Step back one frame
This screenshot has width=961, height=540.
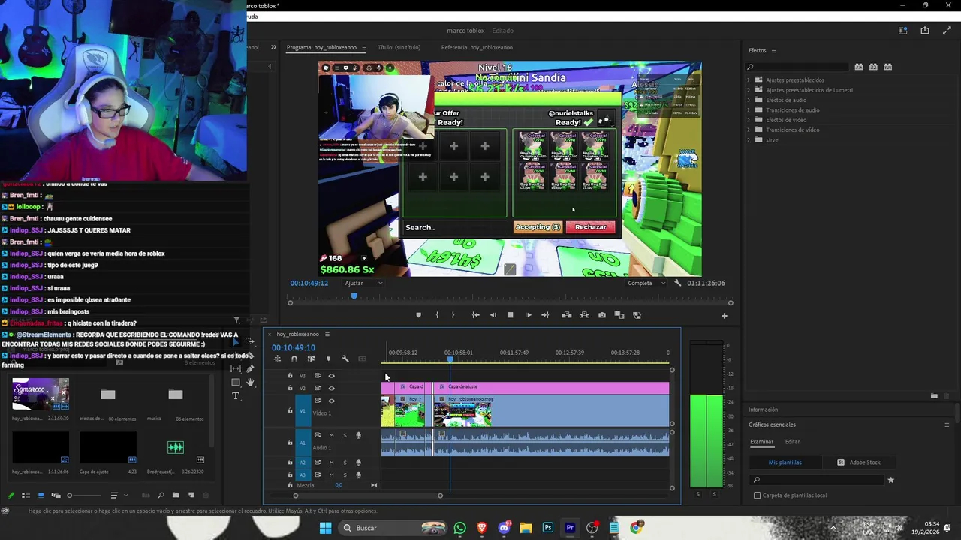pyautogui.click(x=493, y=315)
